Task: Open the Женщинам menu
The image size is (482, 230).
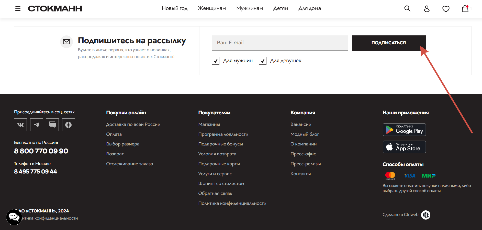Action: pyautogui.click(x=212, y=8)
